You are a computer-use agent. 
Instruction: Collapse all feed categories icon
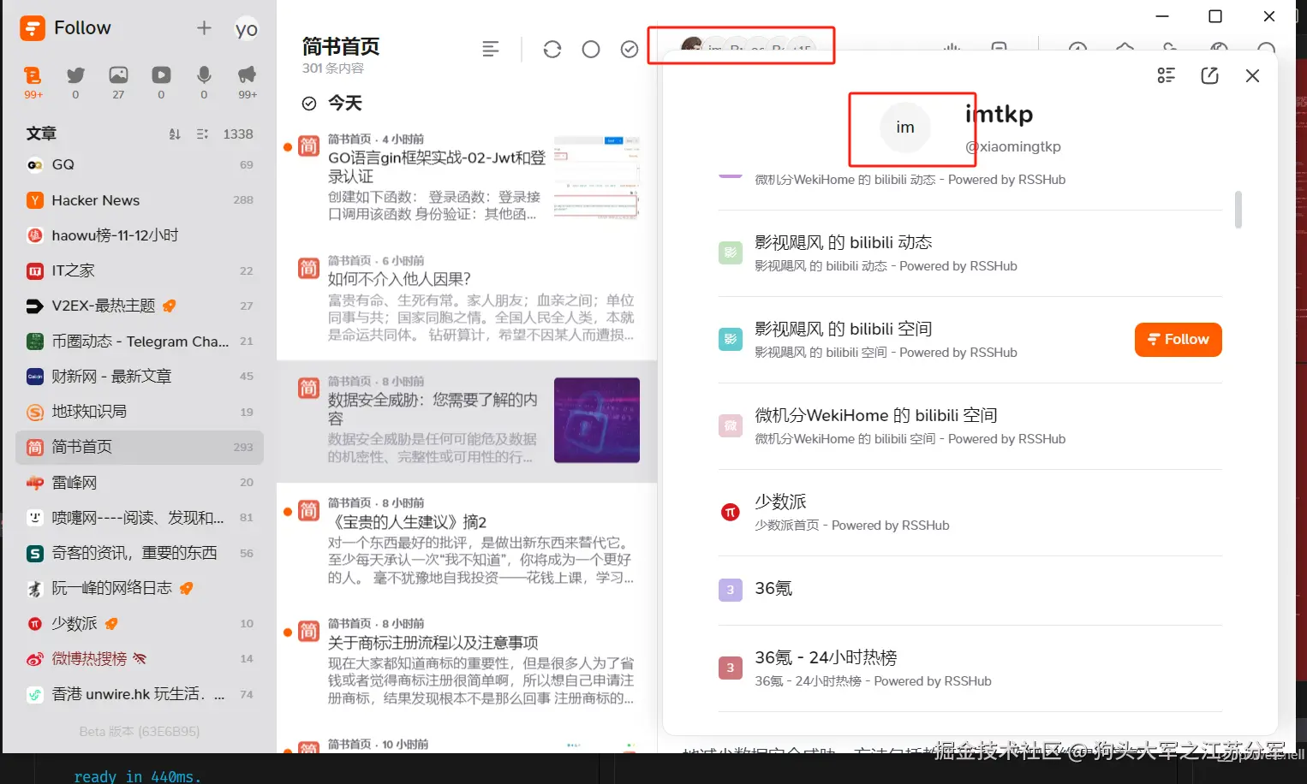[x=202, y=134]
